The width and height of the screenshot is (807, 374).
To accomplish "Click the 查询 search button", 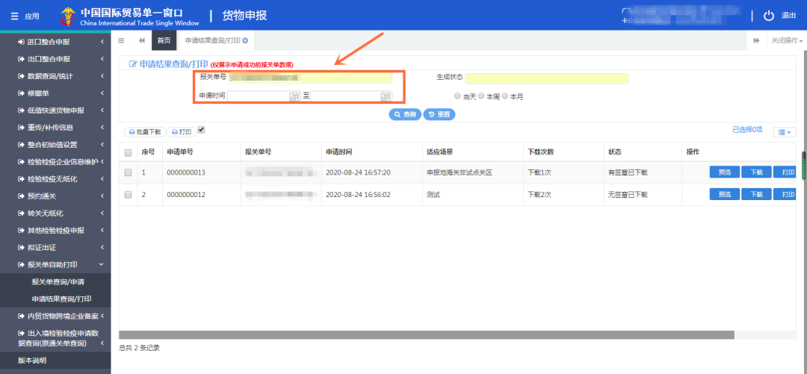I will click(x=405, y=115).
